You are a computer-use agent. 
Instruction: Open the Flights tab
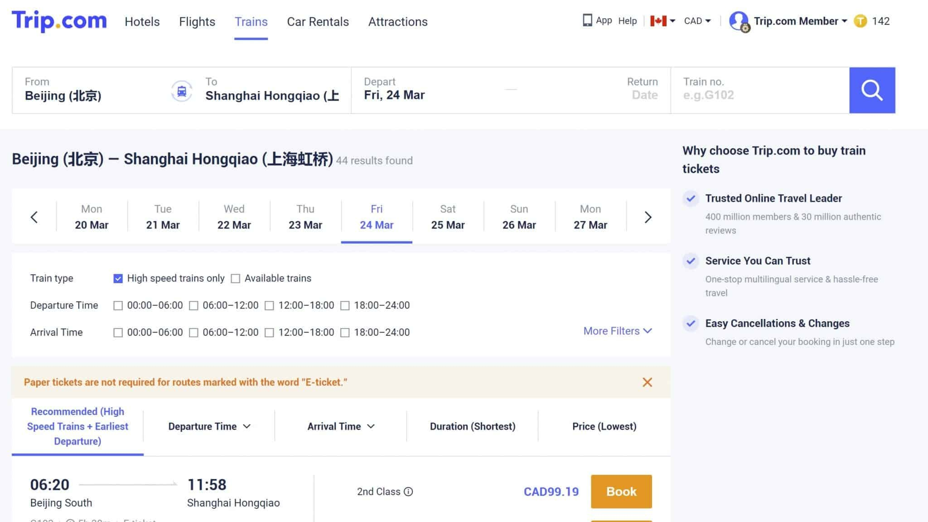pyautogui.click(x=197, y=22)
